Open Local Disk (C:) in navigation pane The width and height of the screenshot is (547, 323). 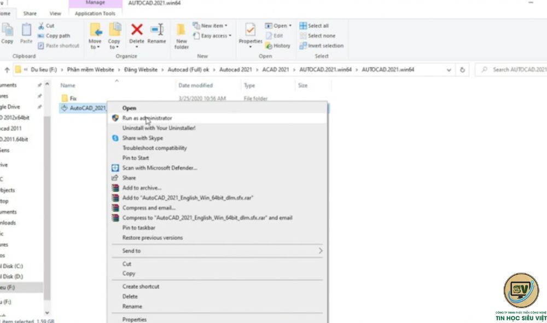pyautogui.click(x=12, y=266)
